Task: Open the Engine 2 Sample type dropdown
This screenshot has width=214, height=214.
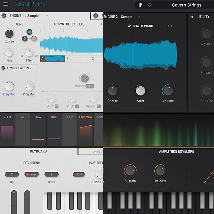Action: coord(140,17)
